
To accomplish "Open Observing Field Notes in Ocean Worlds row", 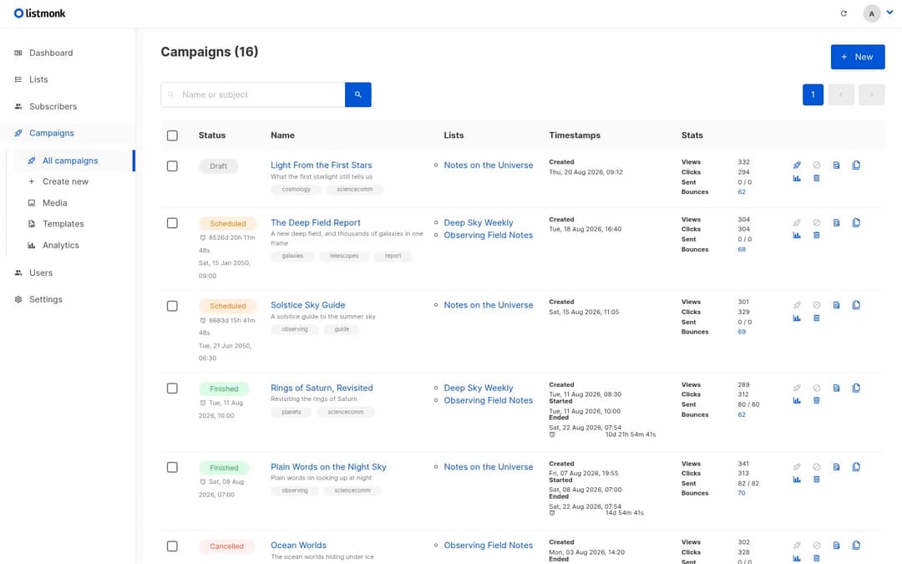I will point(488,545).
